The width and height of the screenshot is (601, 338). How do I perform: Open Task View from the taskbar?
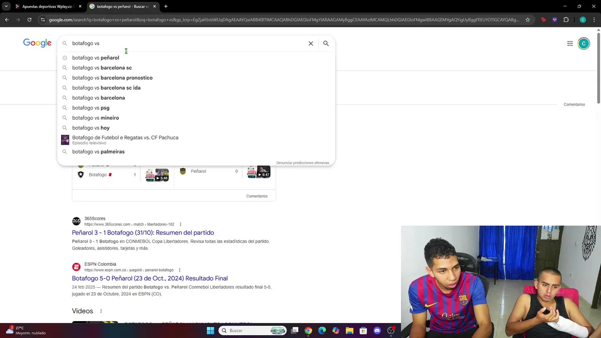click(x=294, y=330)
